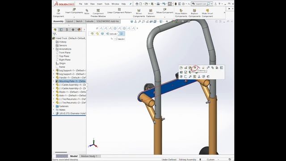Click Sketch1 under the breadcrumb
Screen dimensions: 286x161
pos(119,39)
